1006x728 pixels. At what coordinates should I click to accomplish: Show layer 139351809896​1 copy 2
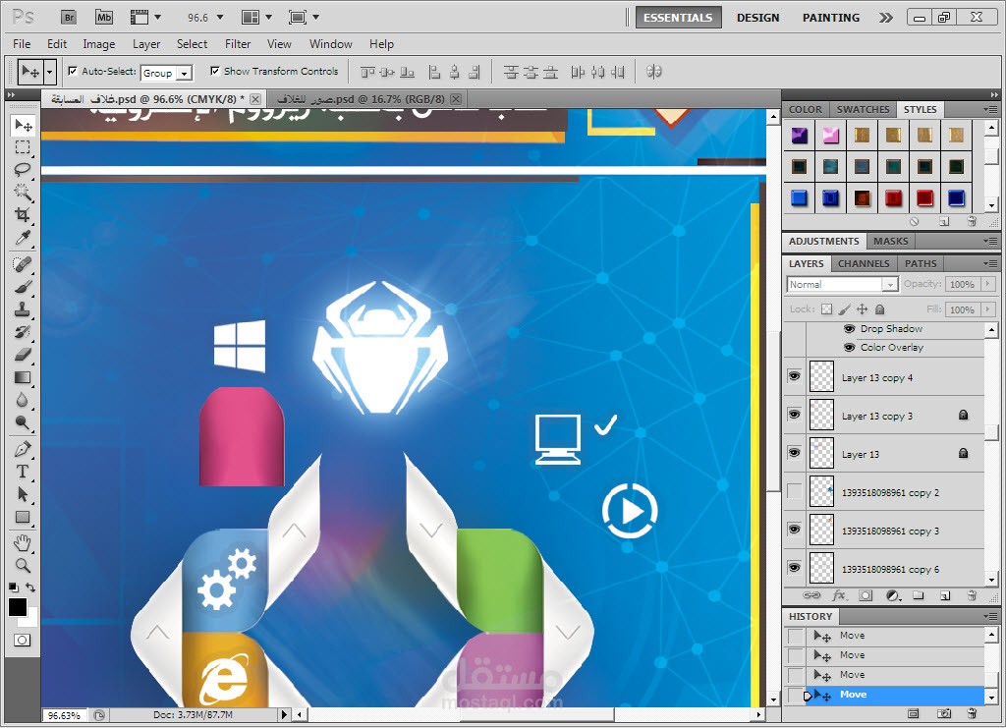pyautogui.click(x=794, y=491)
